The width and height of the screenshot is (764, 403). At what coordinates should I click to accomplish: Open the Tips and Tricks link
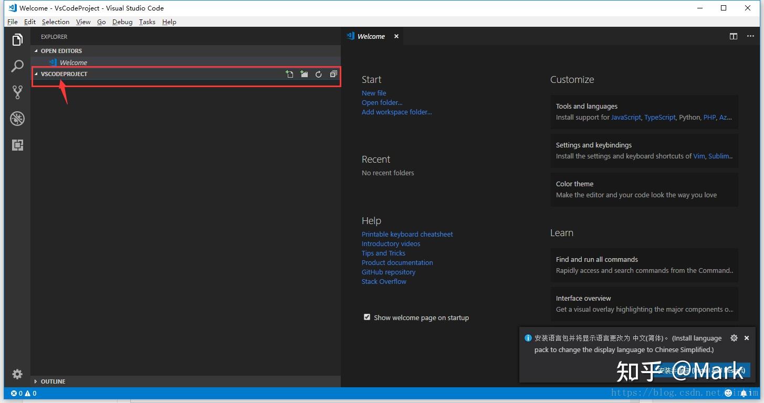384,253
